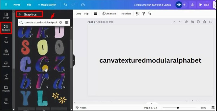
Task: Open the Position panel
Action: click(x=126, y=14)
